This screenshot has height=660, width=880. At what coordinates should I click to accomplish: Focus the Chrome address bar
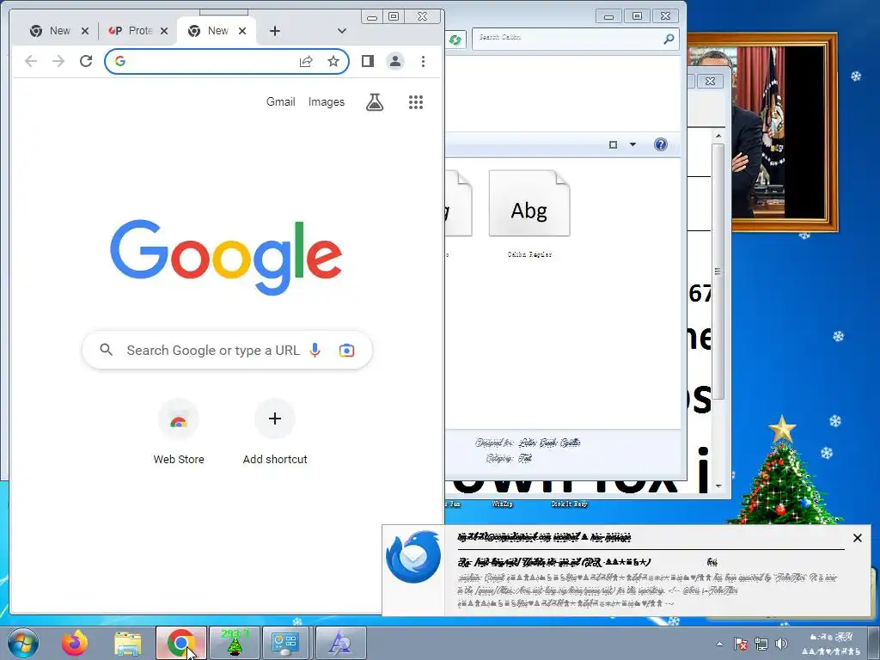pos(227,61)
